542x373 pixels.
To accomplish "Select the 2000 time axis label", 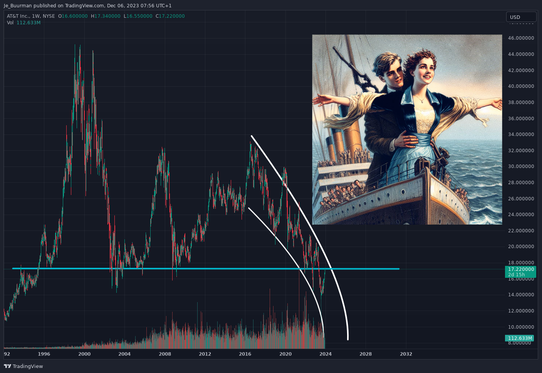I will tap(84, 354).
